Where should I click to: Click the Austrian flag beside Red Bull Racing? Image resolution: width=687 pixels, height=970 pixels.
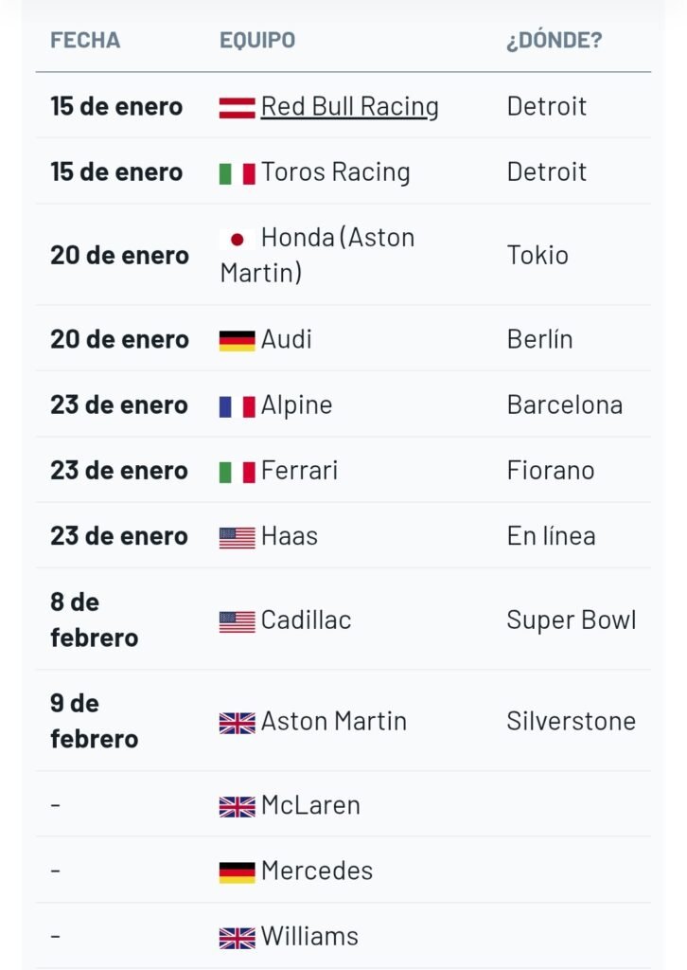pyautogui.click(x=238, y=107)
